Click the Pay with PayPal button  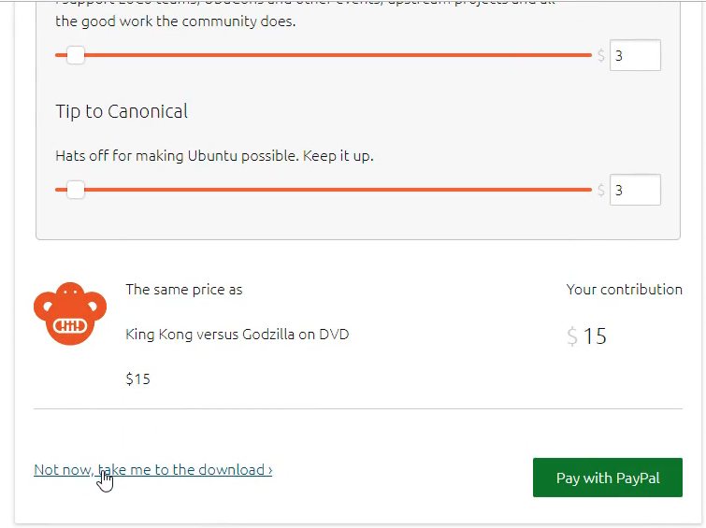(608, 478)
